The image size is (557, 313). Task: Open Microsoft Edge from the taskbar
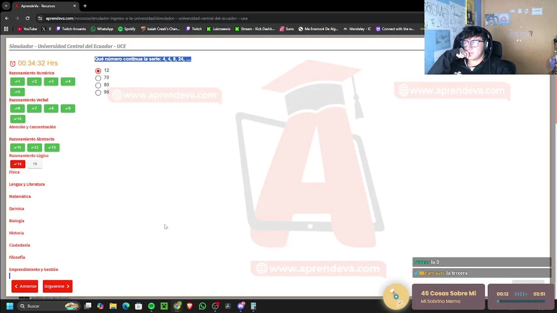[126, 306]
